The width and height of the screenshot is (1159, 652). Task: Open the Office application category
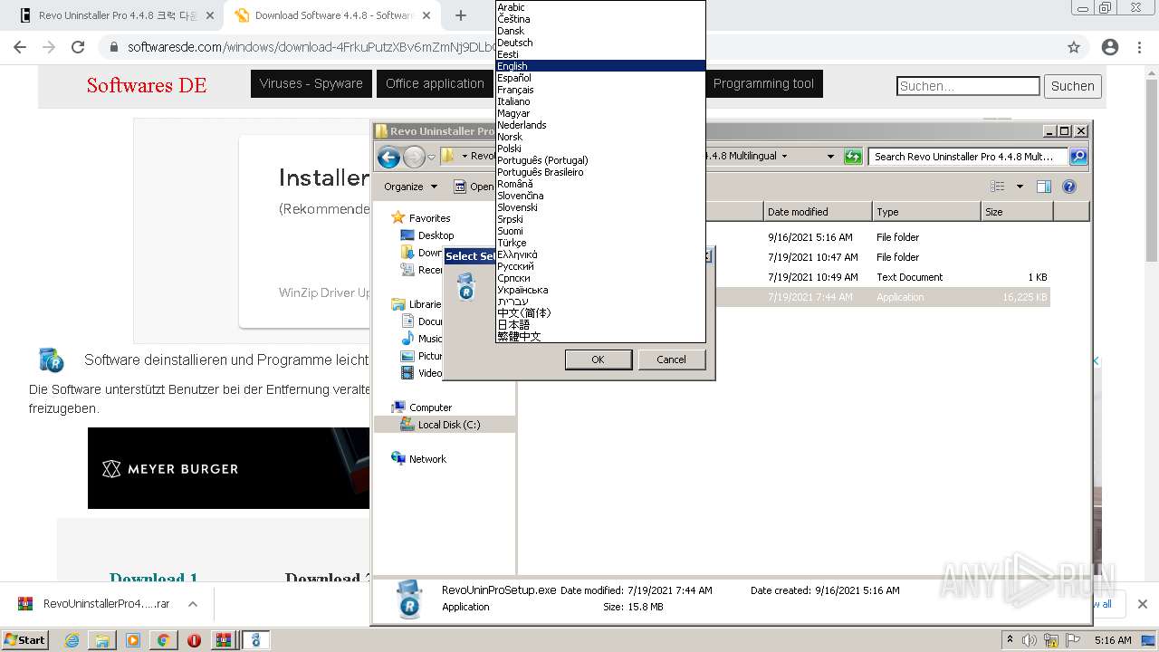[x=435, y=83]
